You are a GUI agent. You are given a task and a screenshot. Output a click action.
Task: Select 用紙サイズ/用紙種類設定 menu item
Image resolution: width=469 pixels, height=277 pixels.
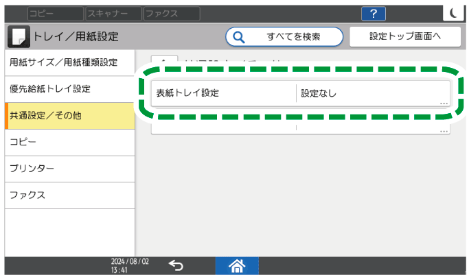coord(69,62)
